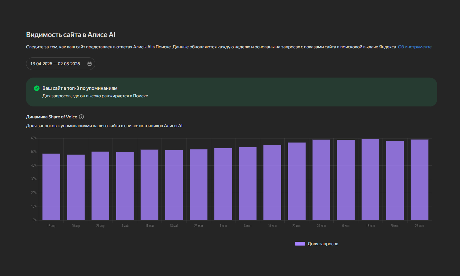Select the 15 июн bar

tap(272, 182)
